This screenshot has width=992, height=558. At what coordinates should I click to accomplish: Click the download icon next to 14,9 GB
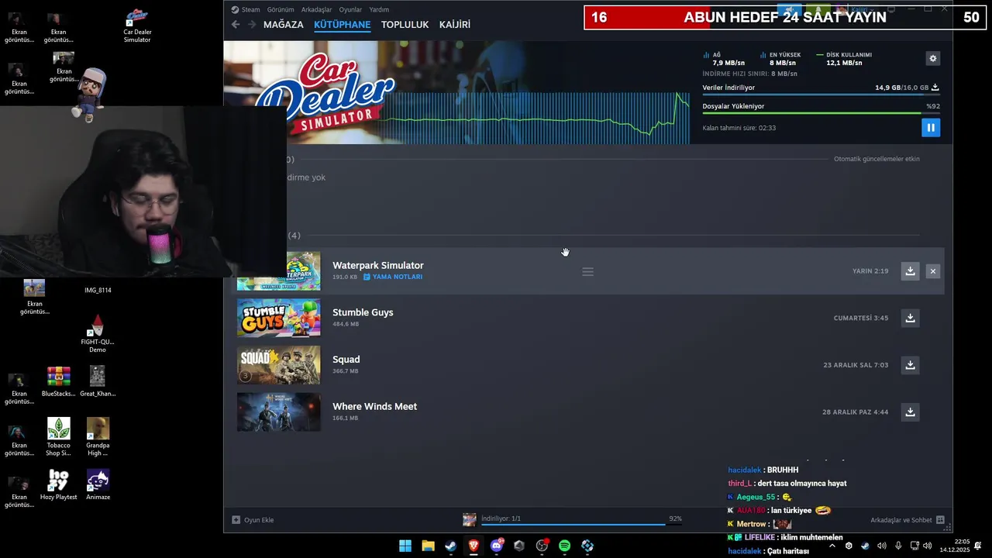coord(935,88)
